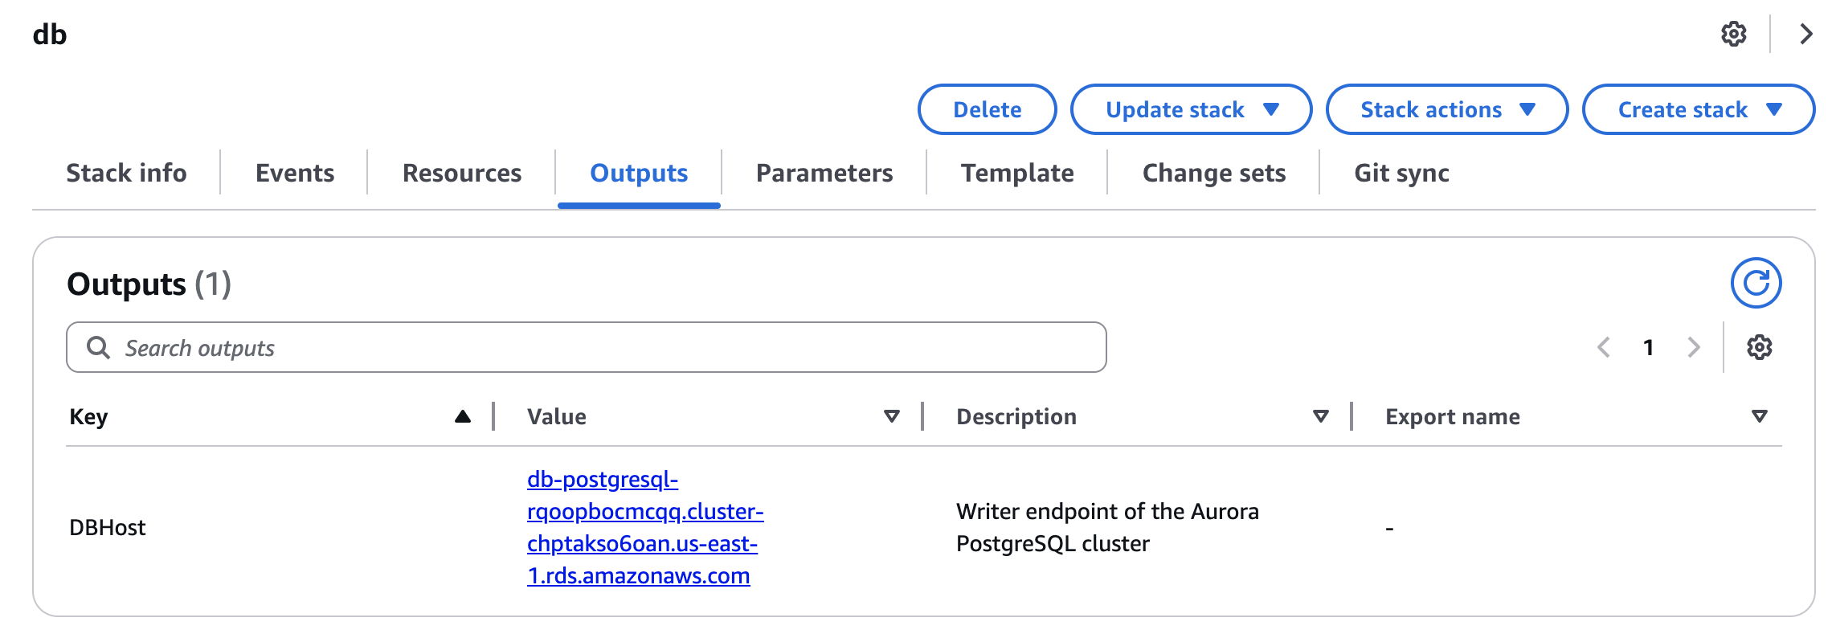1832x638 pixels.
Task: Open the Change sets tab
Action: (1214, 173)
